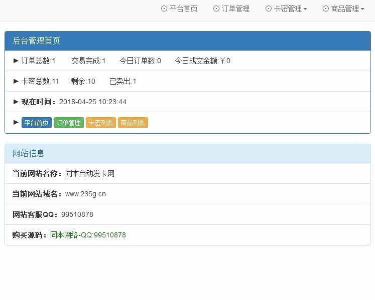Open the orange 卡密列表 button
The height and width of the screenshot is (300, 375).
pos(101,123)
